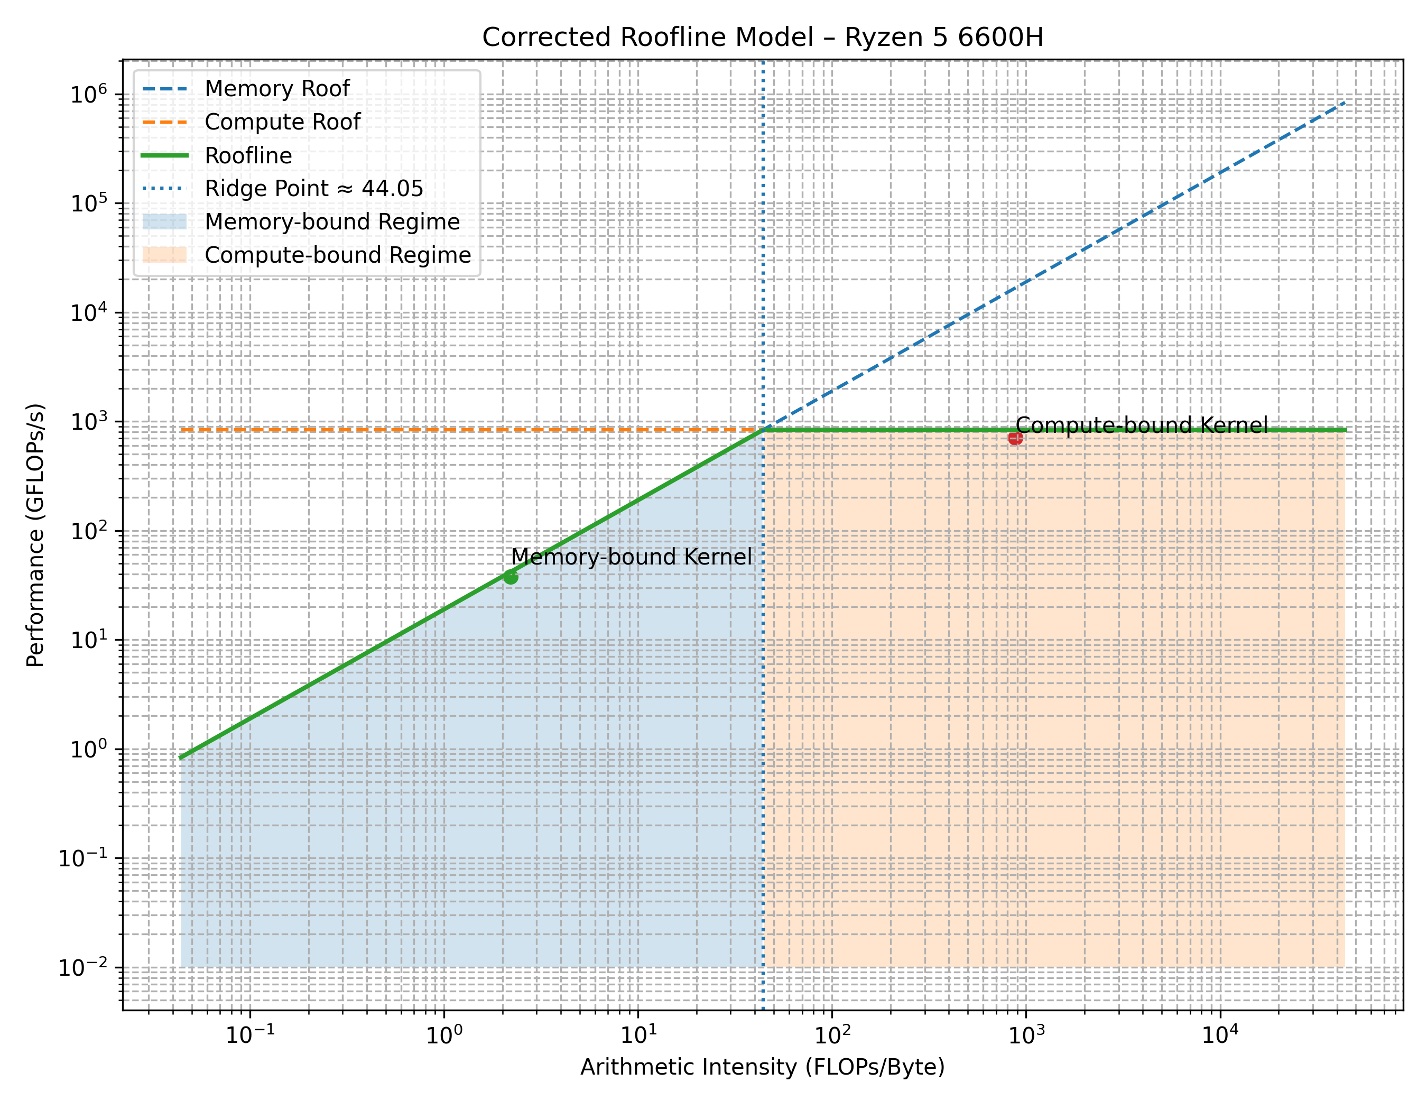Click the orange Compute-bound Regime legend swatch
Image resolution: width=1427 pixels, height=1110 pixels.
click(x=165, y=255)
